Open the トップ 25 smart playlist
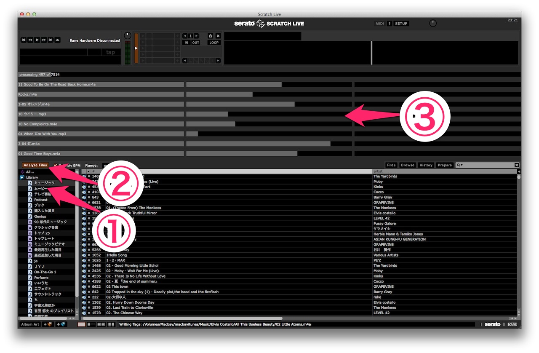The height and width of the screenshot is (353, 539). [x=42, y=233]
